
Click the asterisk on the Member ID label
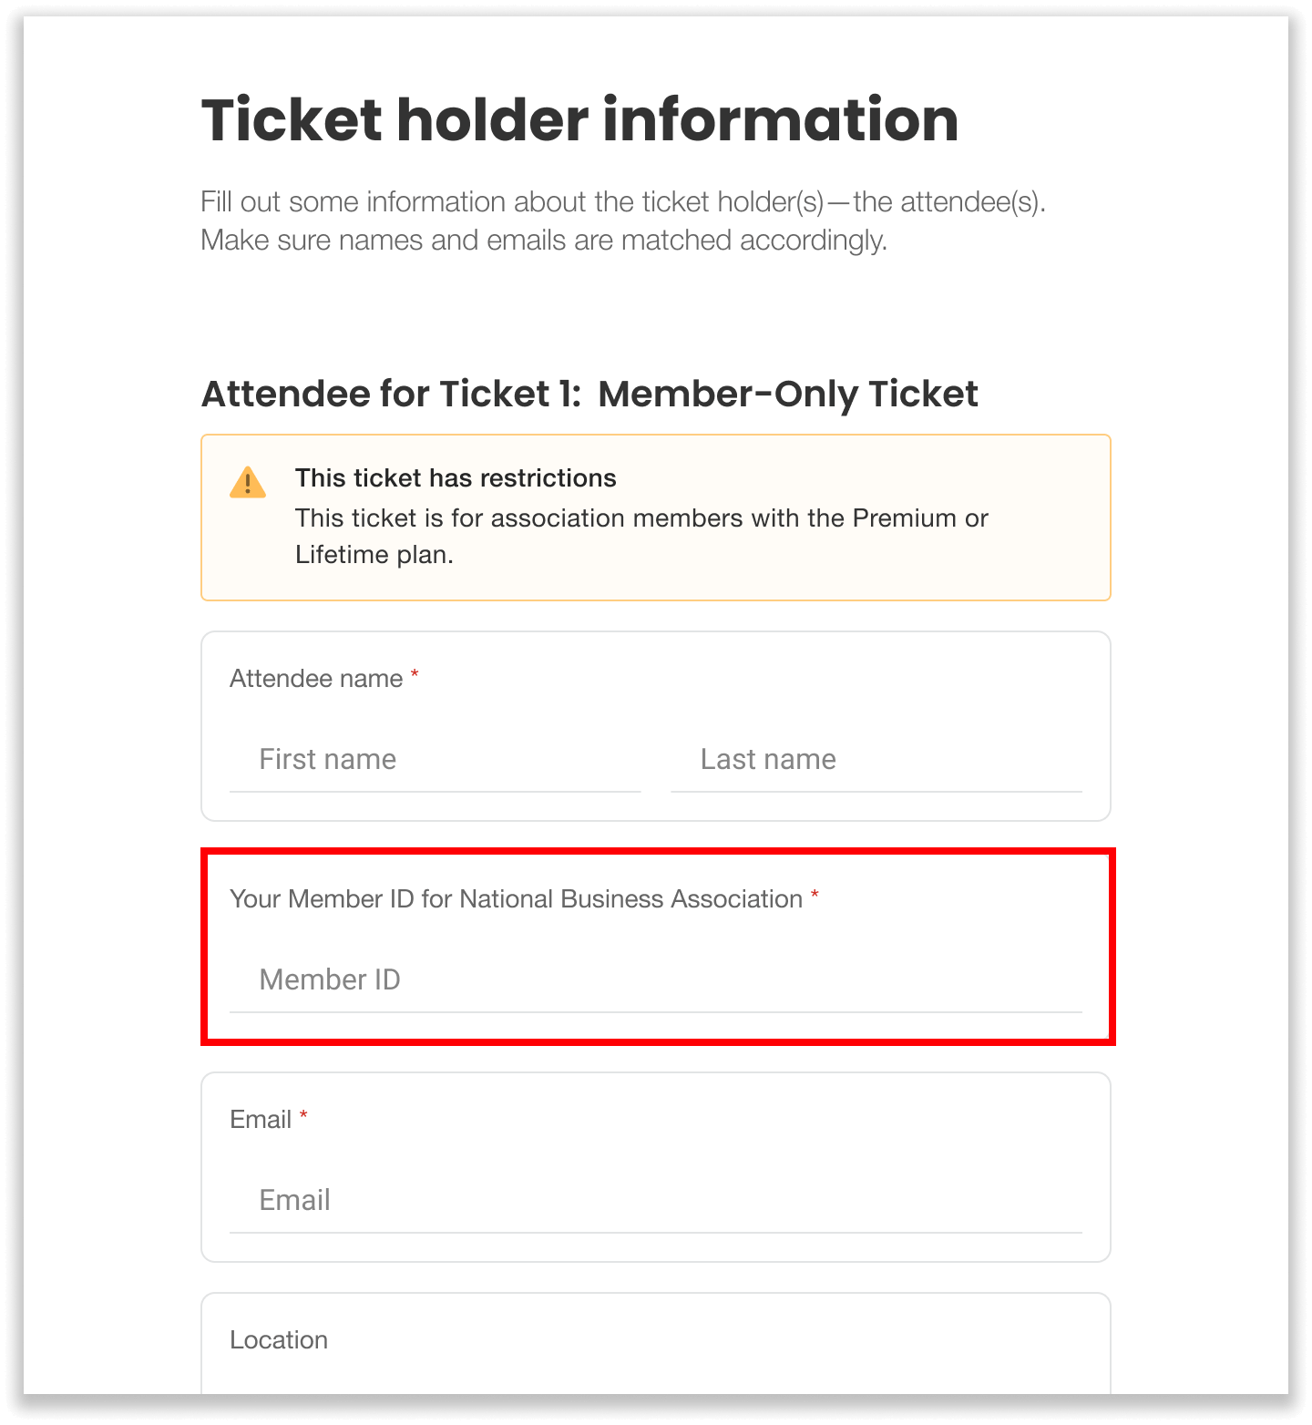[x=814, y=897]
